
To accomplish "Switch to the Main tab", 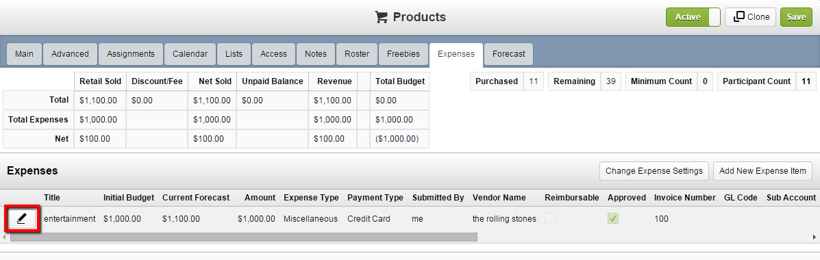I will (24, 54).
